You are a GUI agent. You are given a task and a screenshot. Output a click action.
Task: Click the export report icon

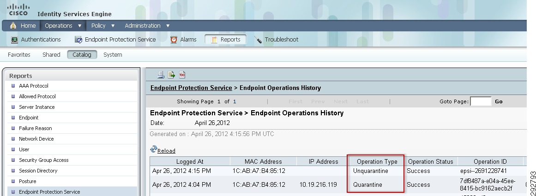[x=171, y=74]
